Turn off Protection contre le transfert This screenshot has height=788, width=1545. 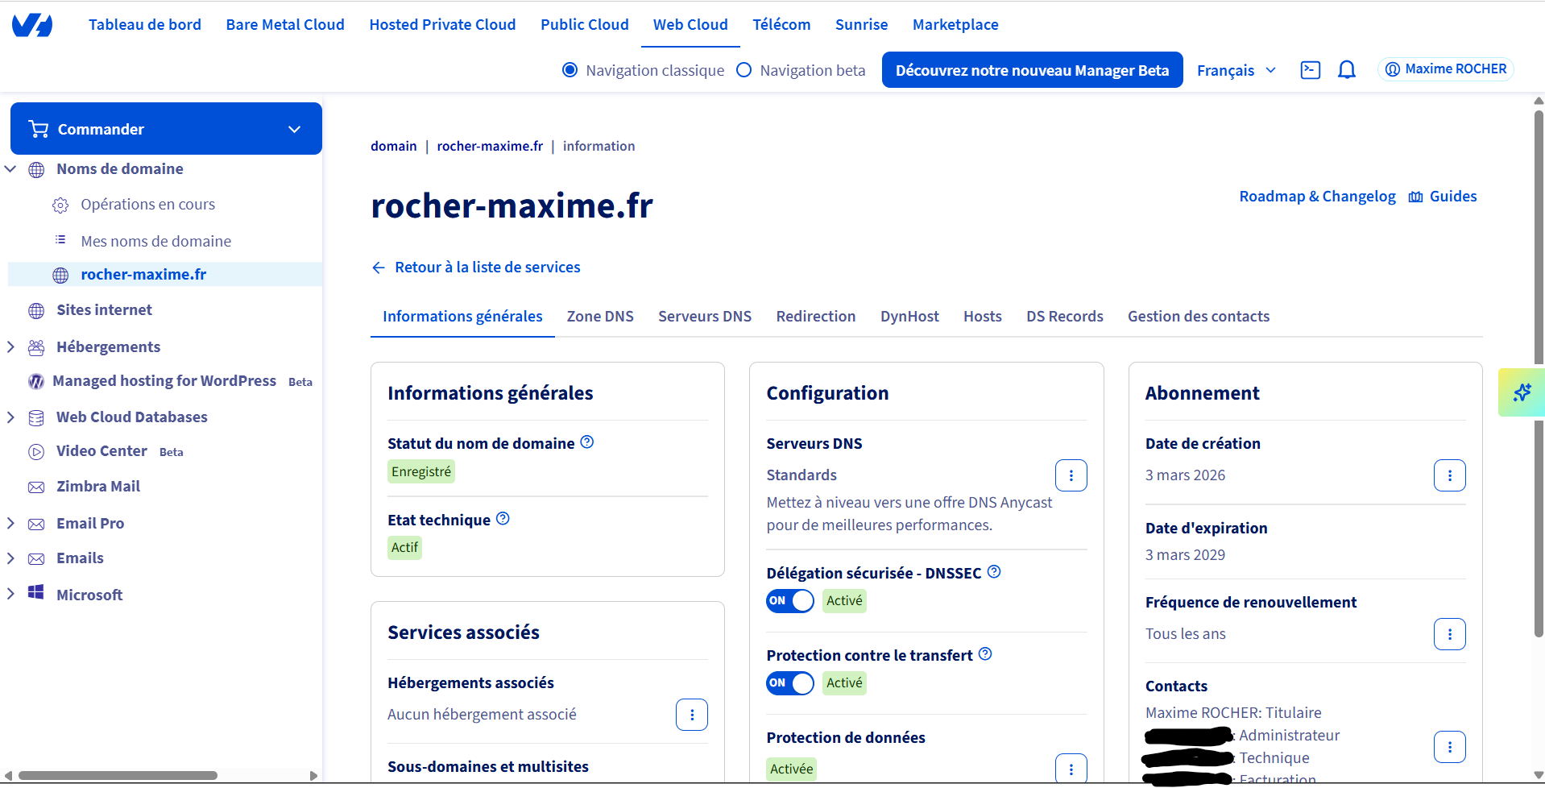(789, 683)
